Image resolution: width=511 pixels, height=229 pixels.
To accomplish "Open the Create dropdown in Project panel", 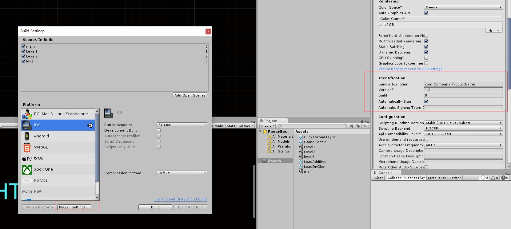I will (x=267, y=126).
